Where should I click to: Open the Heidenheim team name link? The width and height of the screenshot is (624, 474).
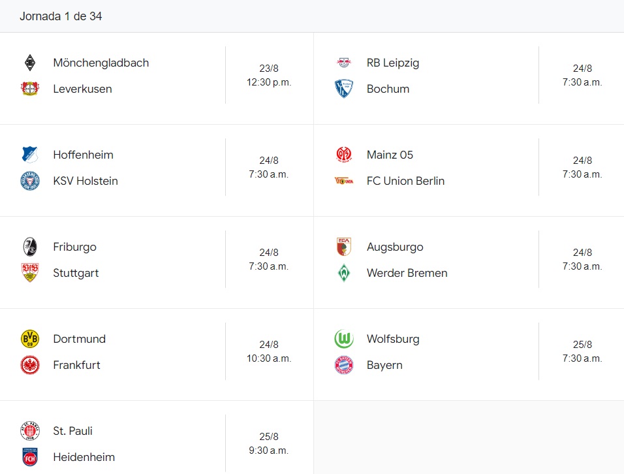coord(84,457)
